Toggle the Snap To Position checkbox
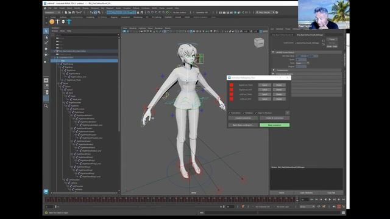Image resolution: width=390 pixels, height=219 pixels. 256,113
